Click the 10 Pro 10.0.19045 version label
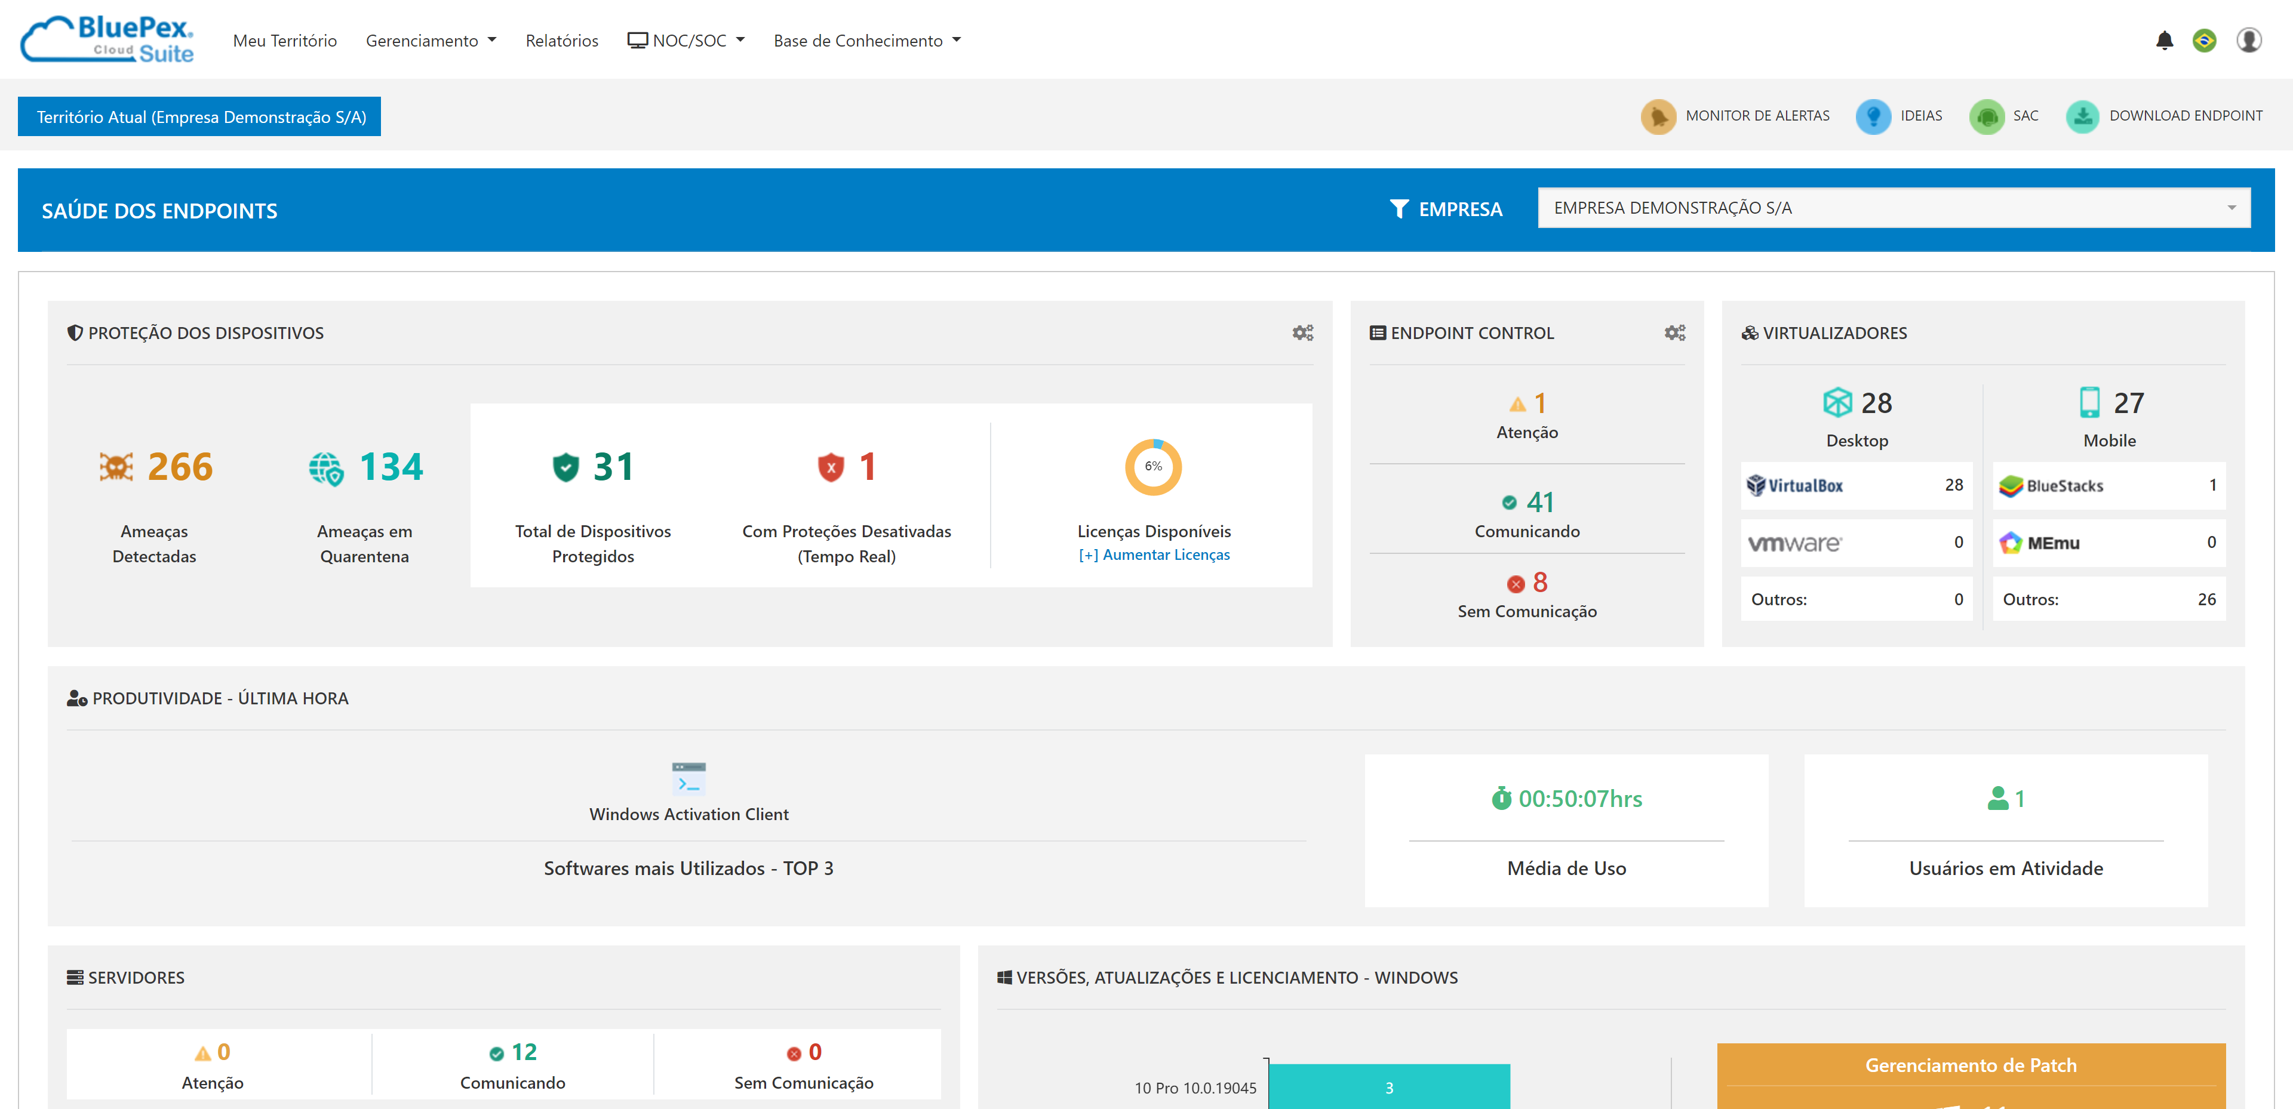Screen dimensions: 2293x1109 pyautogui.click(x=1194, y=1088)
